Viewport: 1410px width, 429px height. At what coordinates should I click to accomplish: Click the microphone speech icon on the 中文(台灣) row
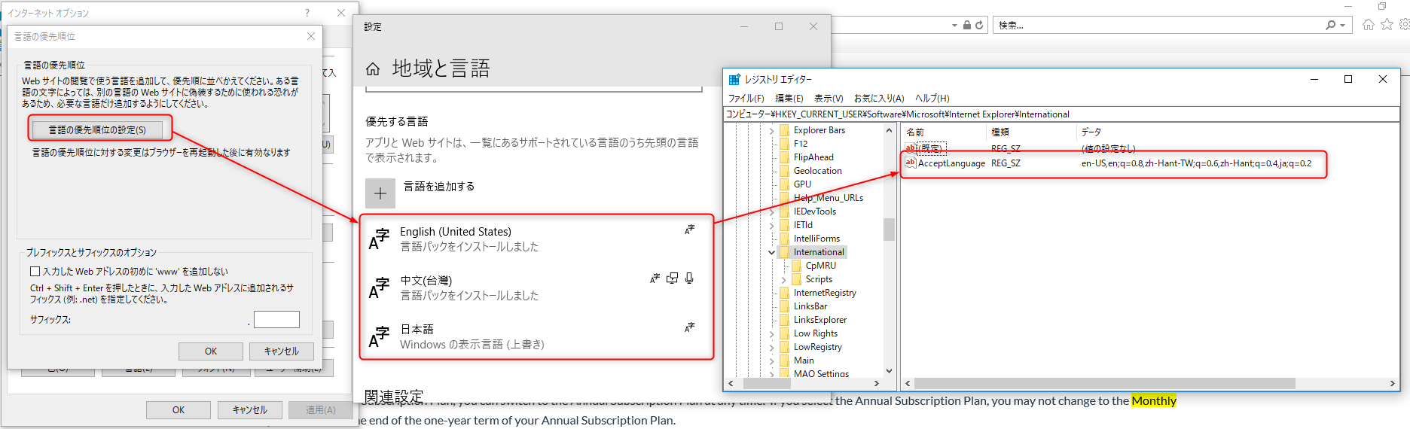(x=689, y=278)
